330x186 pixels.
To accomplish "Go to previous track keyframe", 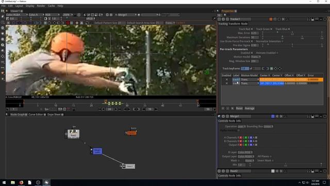I will (263, 69).
